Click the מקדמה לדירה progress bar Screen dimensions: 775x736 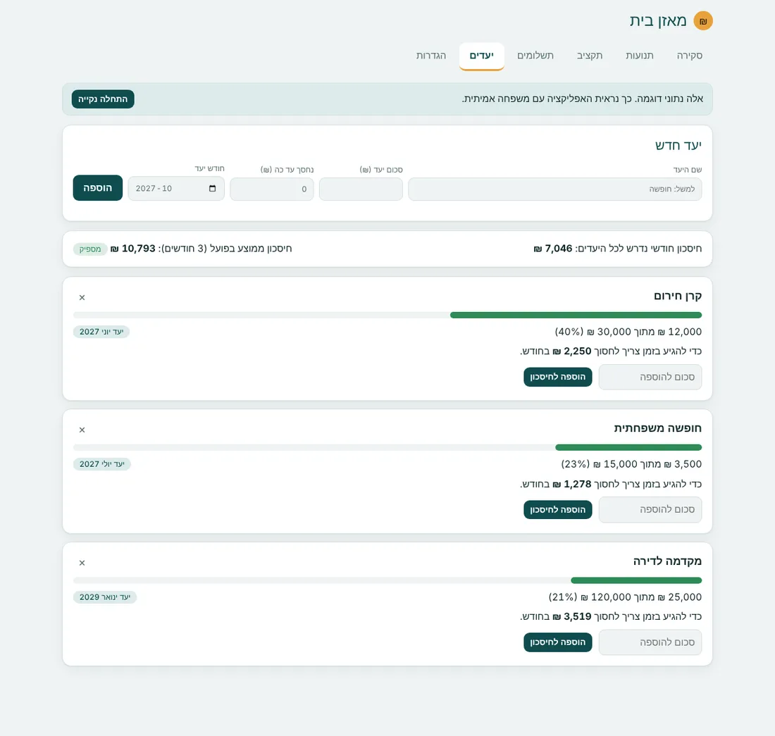coord(387,580)
